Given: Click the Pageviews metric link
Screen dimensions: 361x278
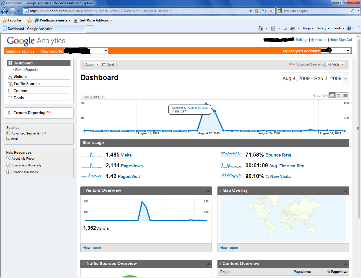Looking at the screenshot, I should tap(132, 166).
